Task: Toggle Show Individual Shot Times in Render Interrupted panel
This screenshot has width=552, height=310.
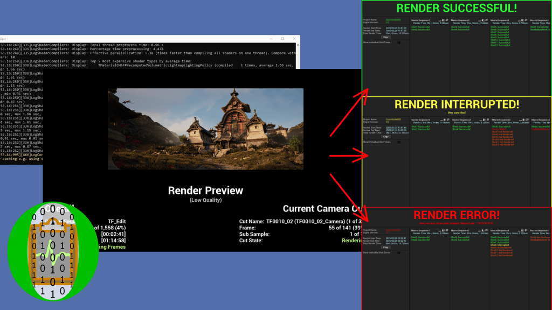Action: pos(399,142)
